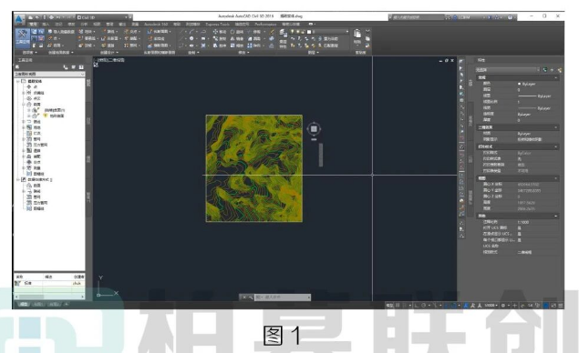Toggle the PICKADD icon in Properties panel
579x353 pixels.
point(544,70)
